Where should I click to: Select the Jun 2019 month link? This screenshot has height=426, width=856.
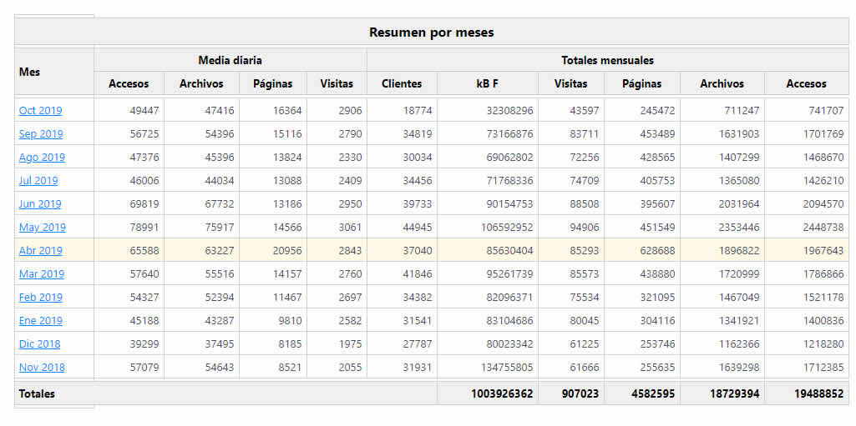(40, 203)
